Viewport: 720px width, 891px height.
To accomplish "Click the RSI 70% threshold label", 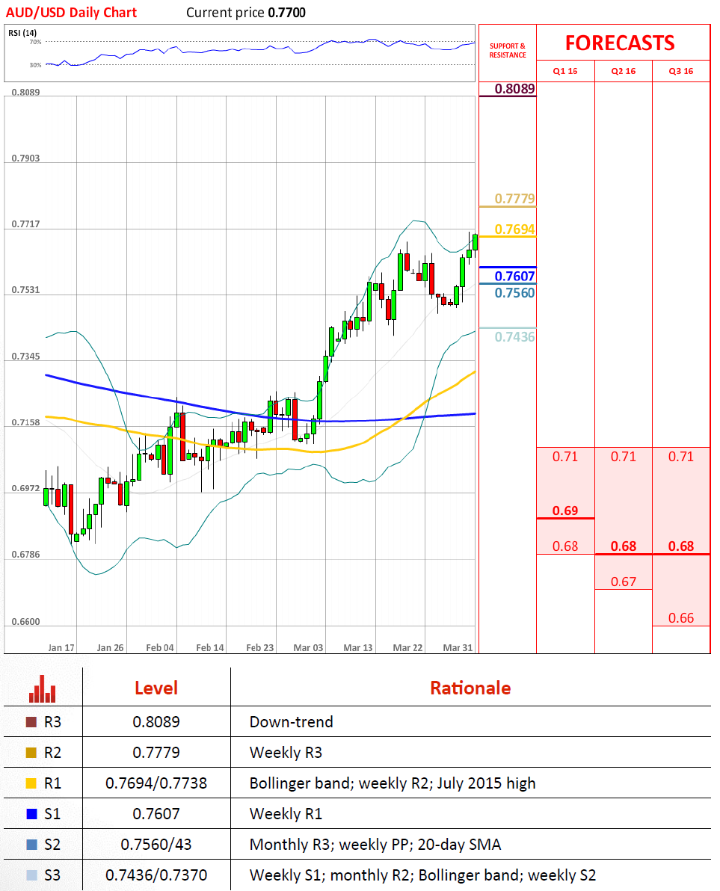I will pos(36,42).
